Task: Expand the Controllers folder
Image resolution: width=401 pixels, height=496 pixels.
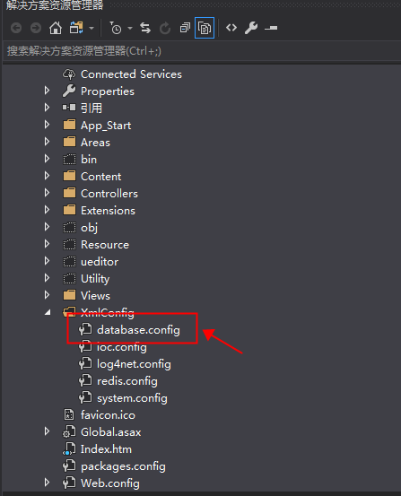Action: 47,193
